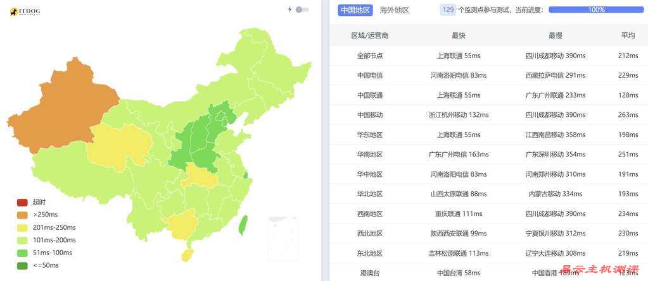Viewport: 648px width, 281px height.
Task: Select the 西南地区 row label
Action: pyautogui.click(x=370, y=214)
